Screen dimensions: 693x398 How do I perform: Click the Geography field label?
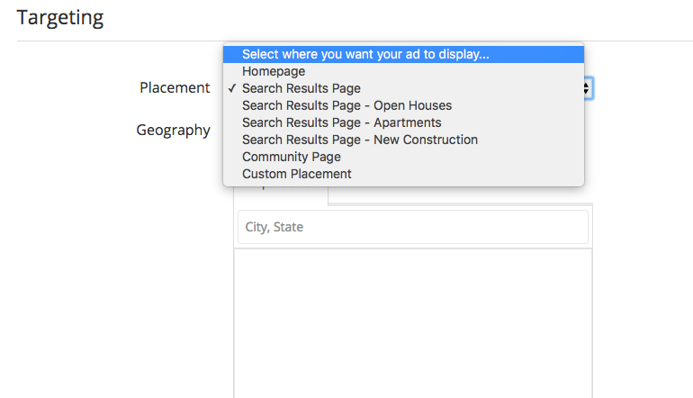point(173,131)
